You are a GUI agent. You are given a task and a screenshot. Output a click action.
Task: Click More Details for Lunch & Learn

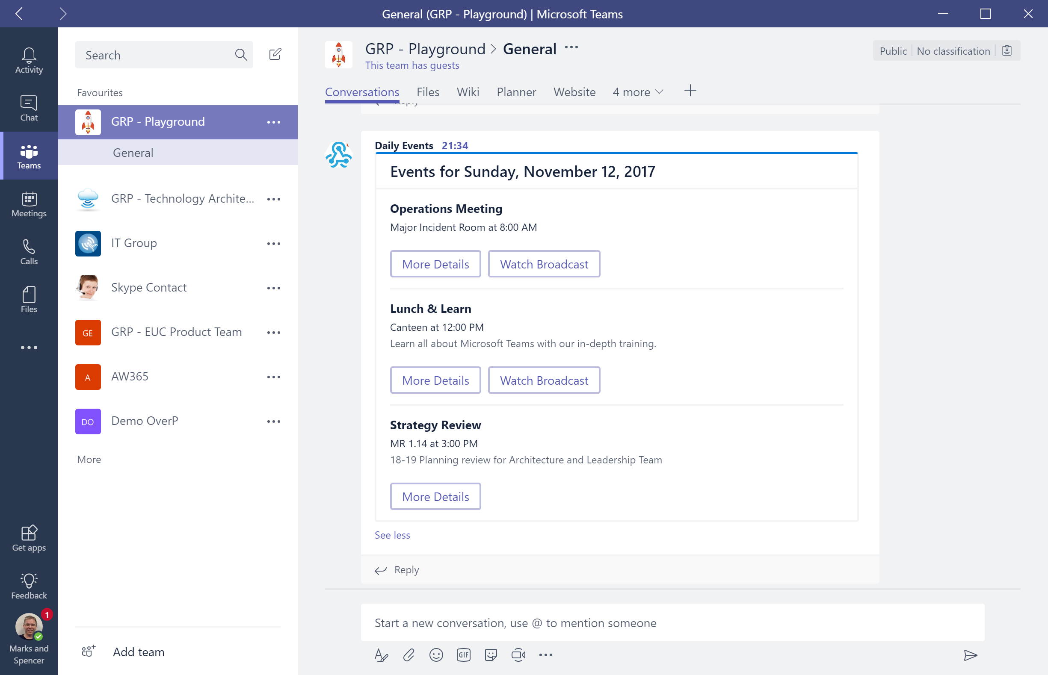coord(435,380)
